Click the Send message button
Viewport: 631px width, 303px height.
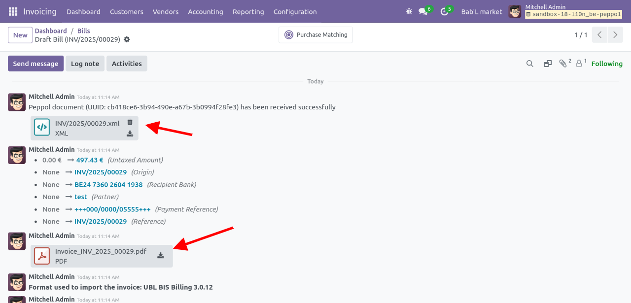coord(35,64)
